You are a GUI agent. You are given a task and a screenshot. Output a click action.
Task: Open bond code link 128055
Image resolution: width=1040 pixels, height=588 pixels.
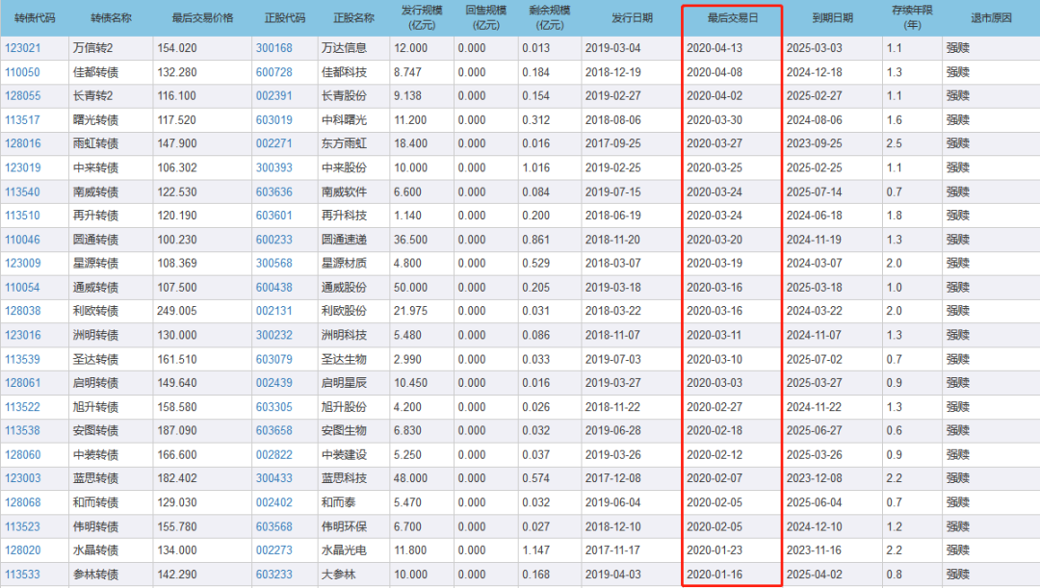point(22,96)
